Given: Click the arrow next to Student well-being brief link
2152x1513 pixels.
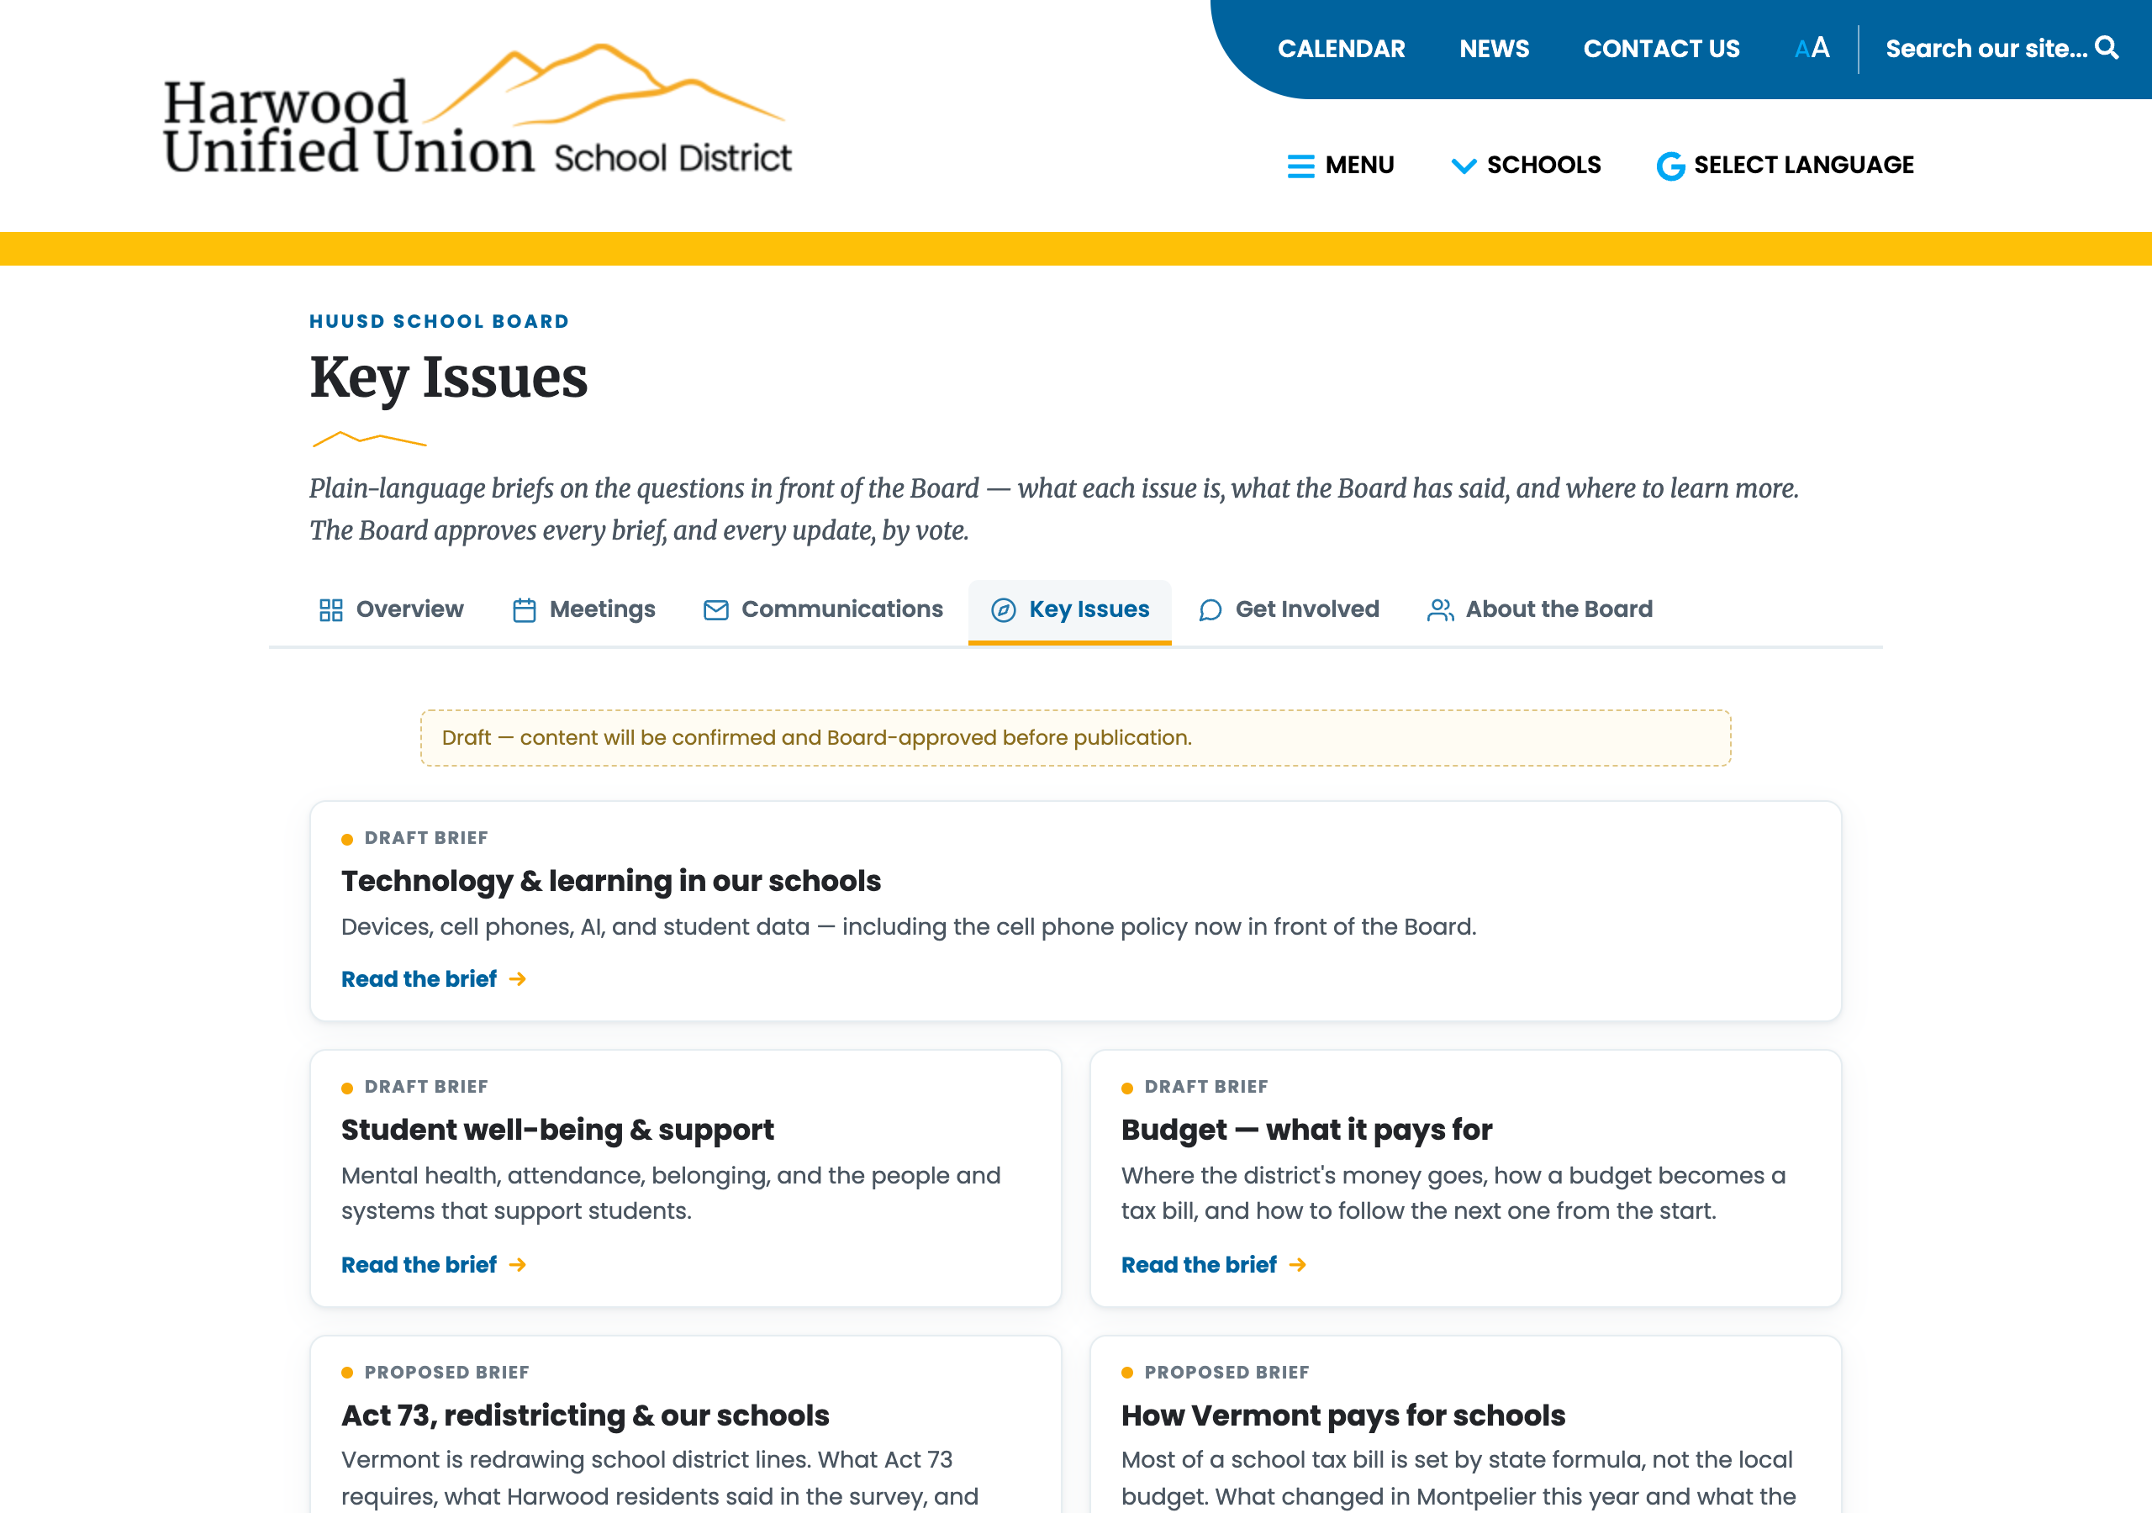Looking at the screenshot, I should click(x=517, y=1264).
